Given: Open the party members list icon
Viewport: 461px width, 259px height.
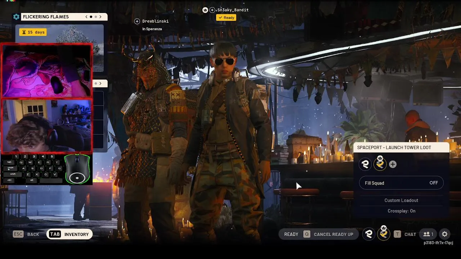Looking at the screenshot, I should (x=428, y=234).
